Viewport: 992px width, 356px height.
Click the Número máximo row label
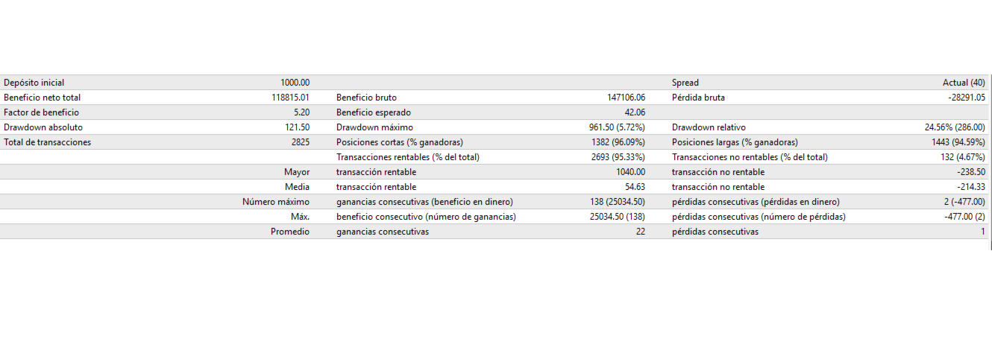[276, 202]
